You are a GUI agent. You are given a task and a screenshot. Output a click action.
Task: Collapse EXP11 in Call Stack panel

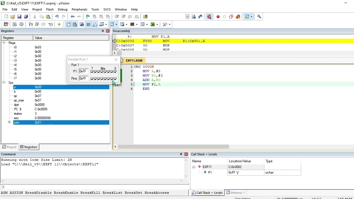point(194,167)
